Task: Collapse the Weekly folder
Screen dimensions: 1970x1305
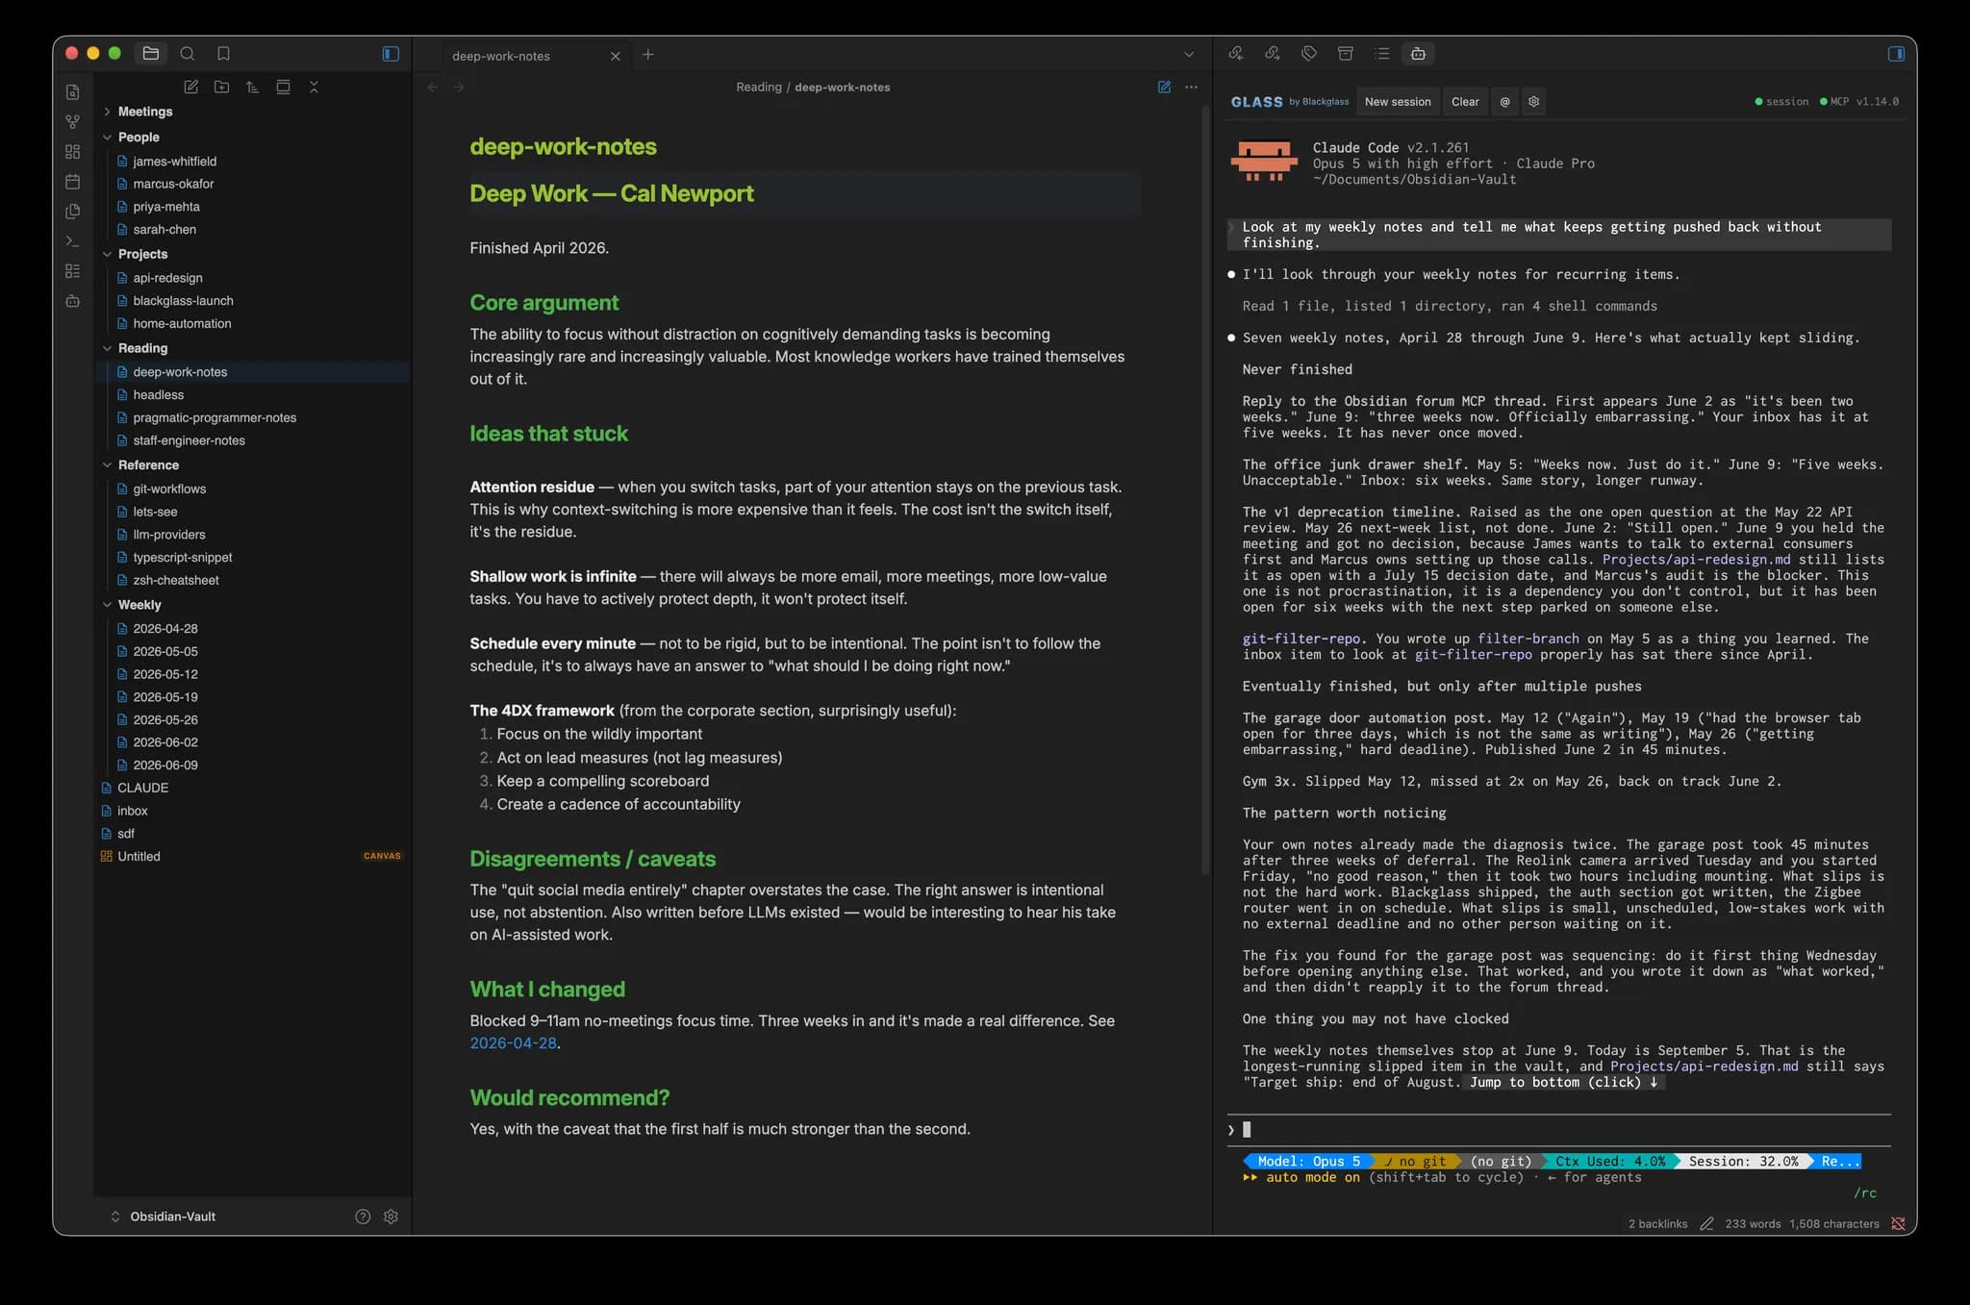Action: point(139,605)
